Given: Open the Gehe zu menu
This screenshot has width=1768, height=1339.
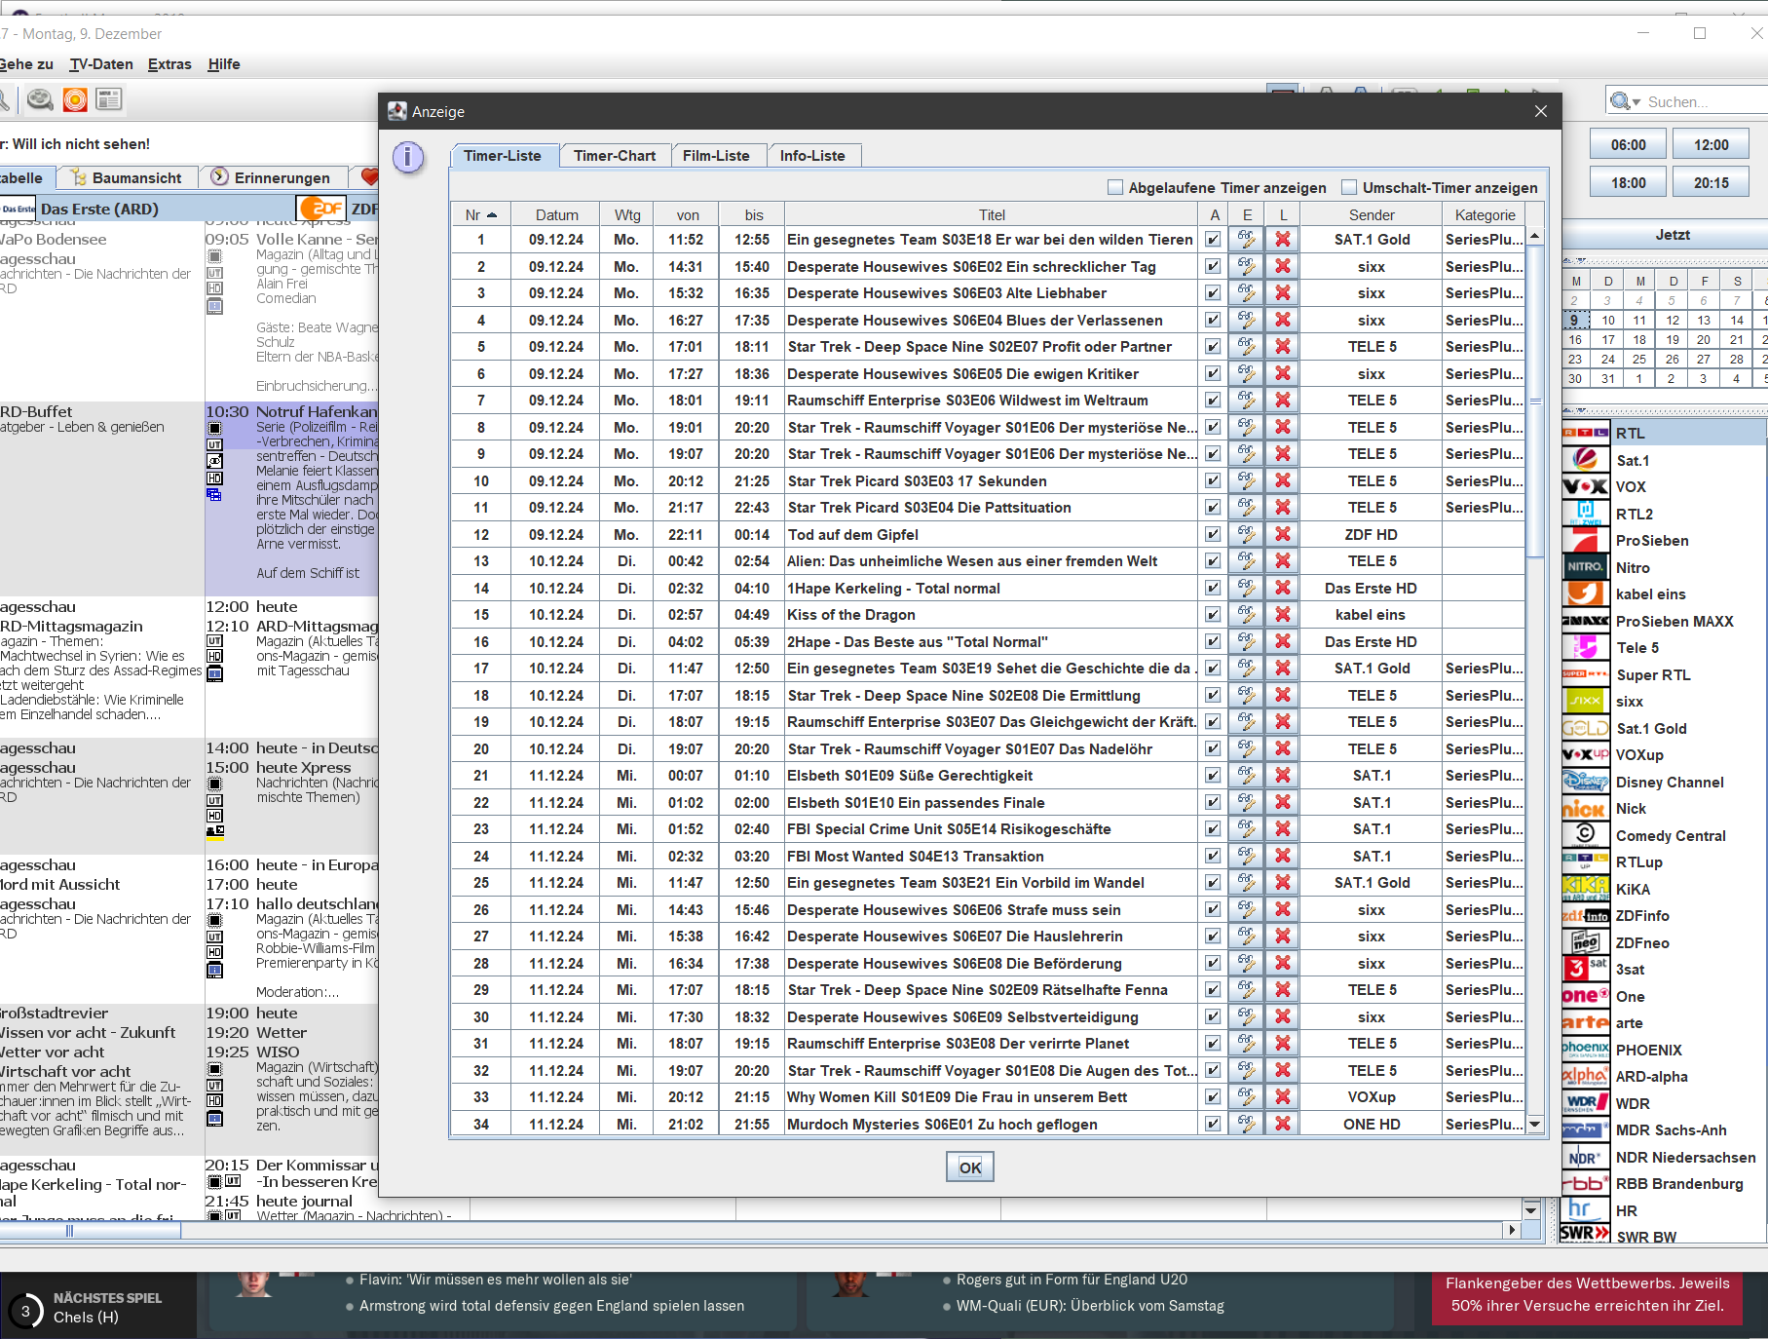Looking at the screenshot, I should click(x=26, y=64).
